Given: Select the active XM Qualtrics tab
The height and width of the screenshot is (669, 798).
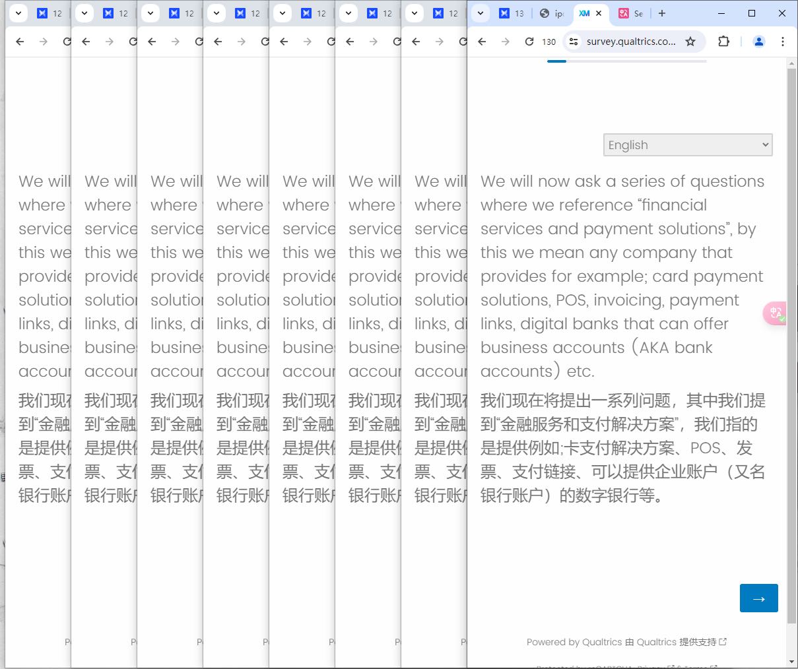Looking at the screenshot, I should 584,13.
